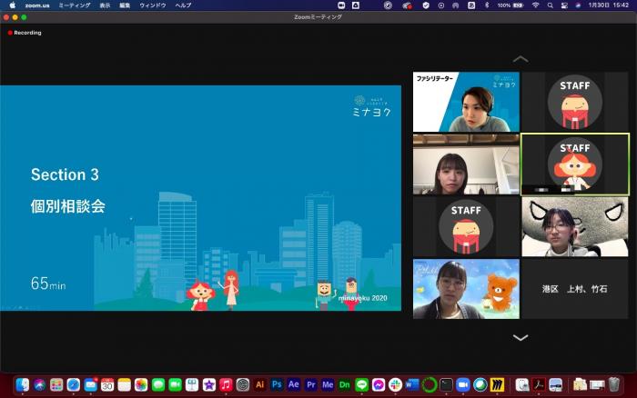This screenshot has width=637, height=398.
Task: Open Spotlight search in menu bar
Action: coord(550,5)
